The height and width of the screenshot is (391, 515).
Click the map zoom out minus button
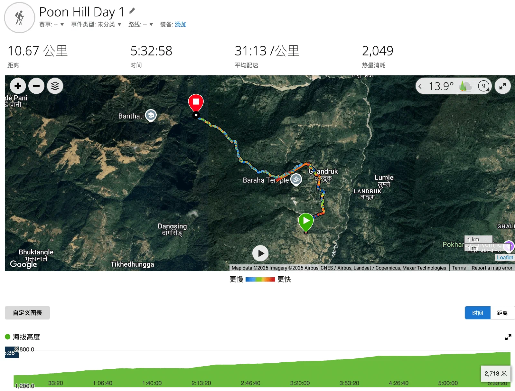point(36,86)
